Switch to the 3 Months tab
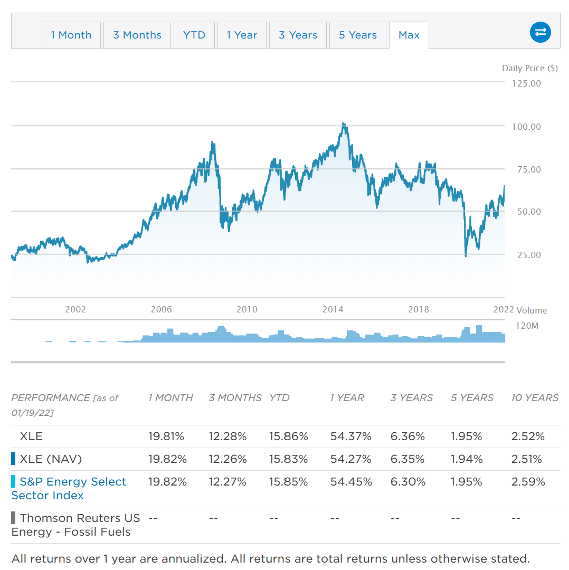569x570 pixels. (x=137, y=35)
